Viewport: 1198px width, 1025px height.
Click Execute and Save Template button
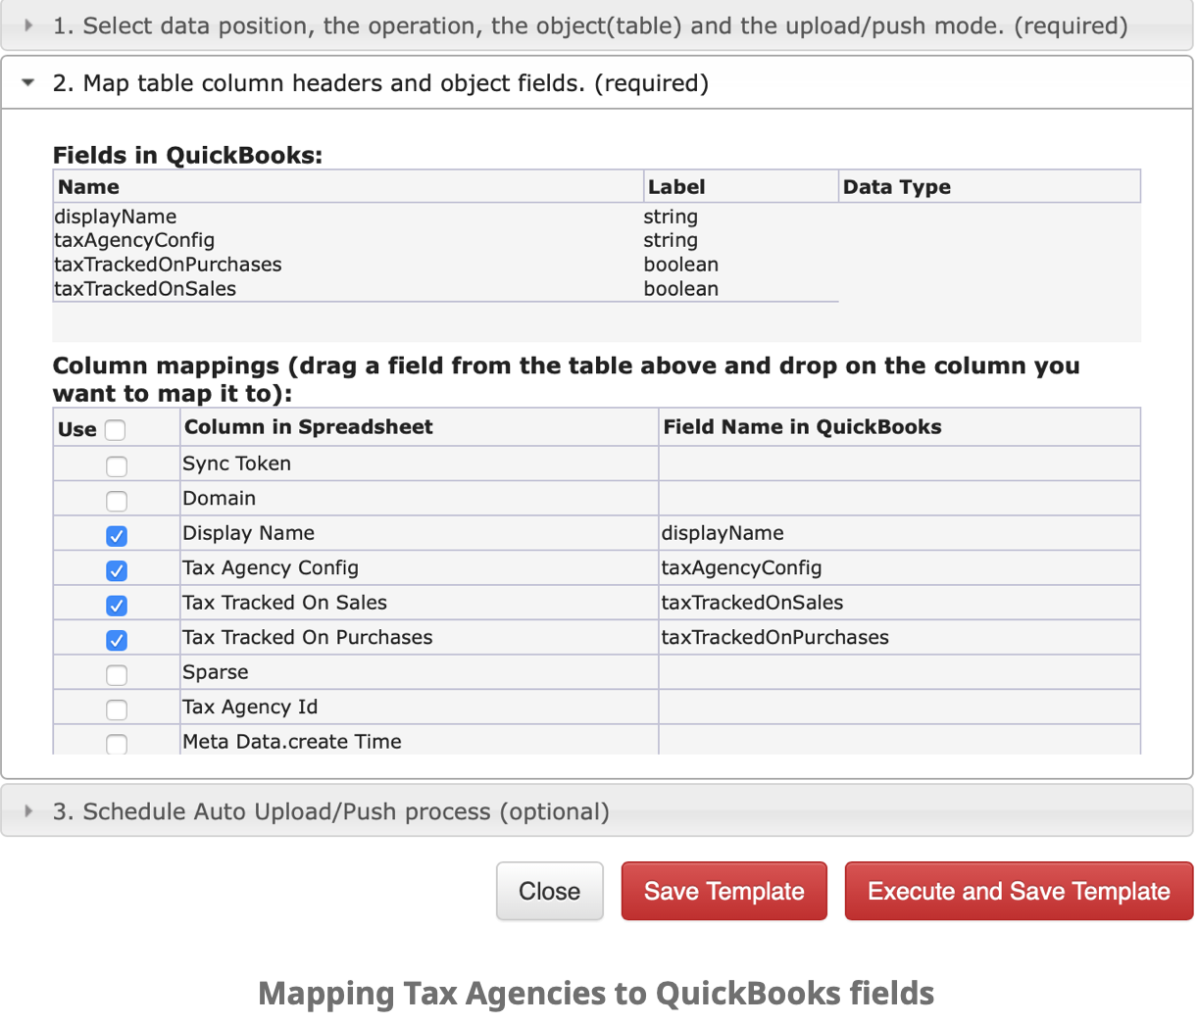pyautogui.click(x=1019, y=891)
